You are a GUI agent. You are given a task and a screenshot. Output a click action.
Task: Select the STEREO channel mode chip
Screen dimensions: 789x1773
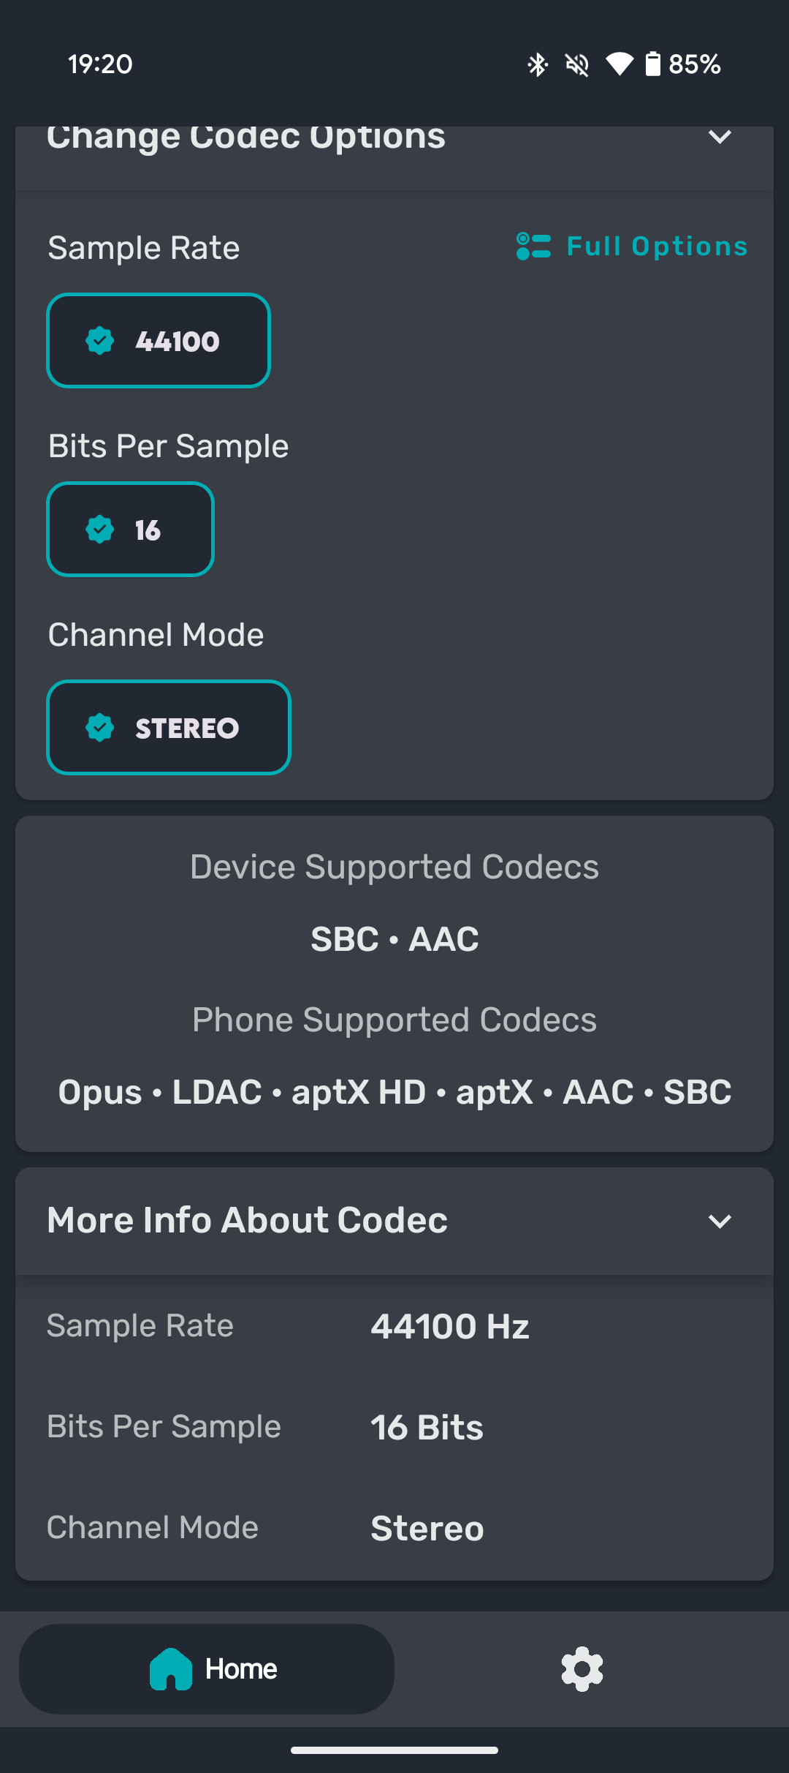(x=169, y=728)
